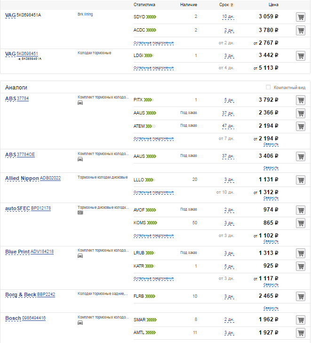Image resolution: width=311 pixels, height=343 pixels.
Task: Enable the Компактный вид checkbox
Action: coord(268,87)
